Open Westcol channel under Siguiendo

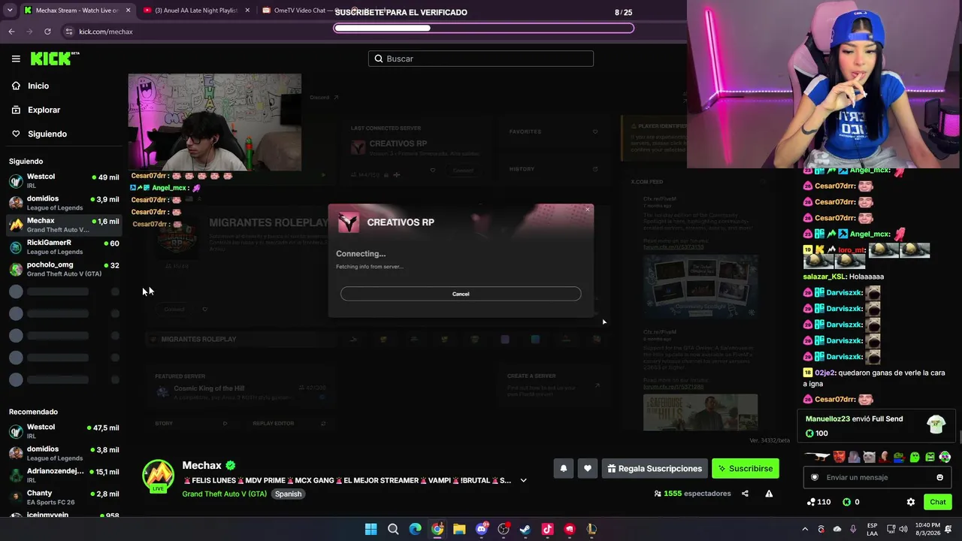(64, 180)
